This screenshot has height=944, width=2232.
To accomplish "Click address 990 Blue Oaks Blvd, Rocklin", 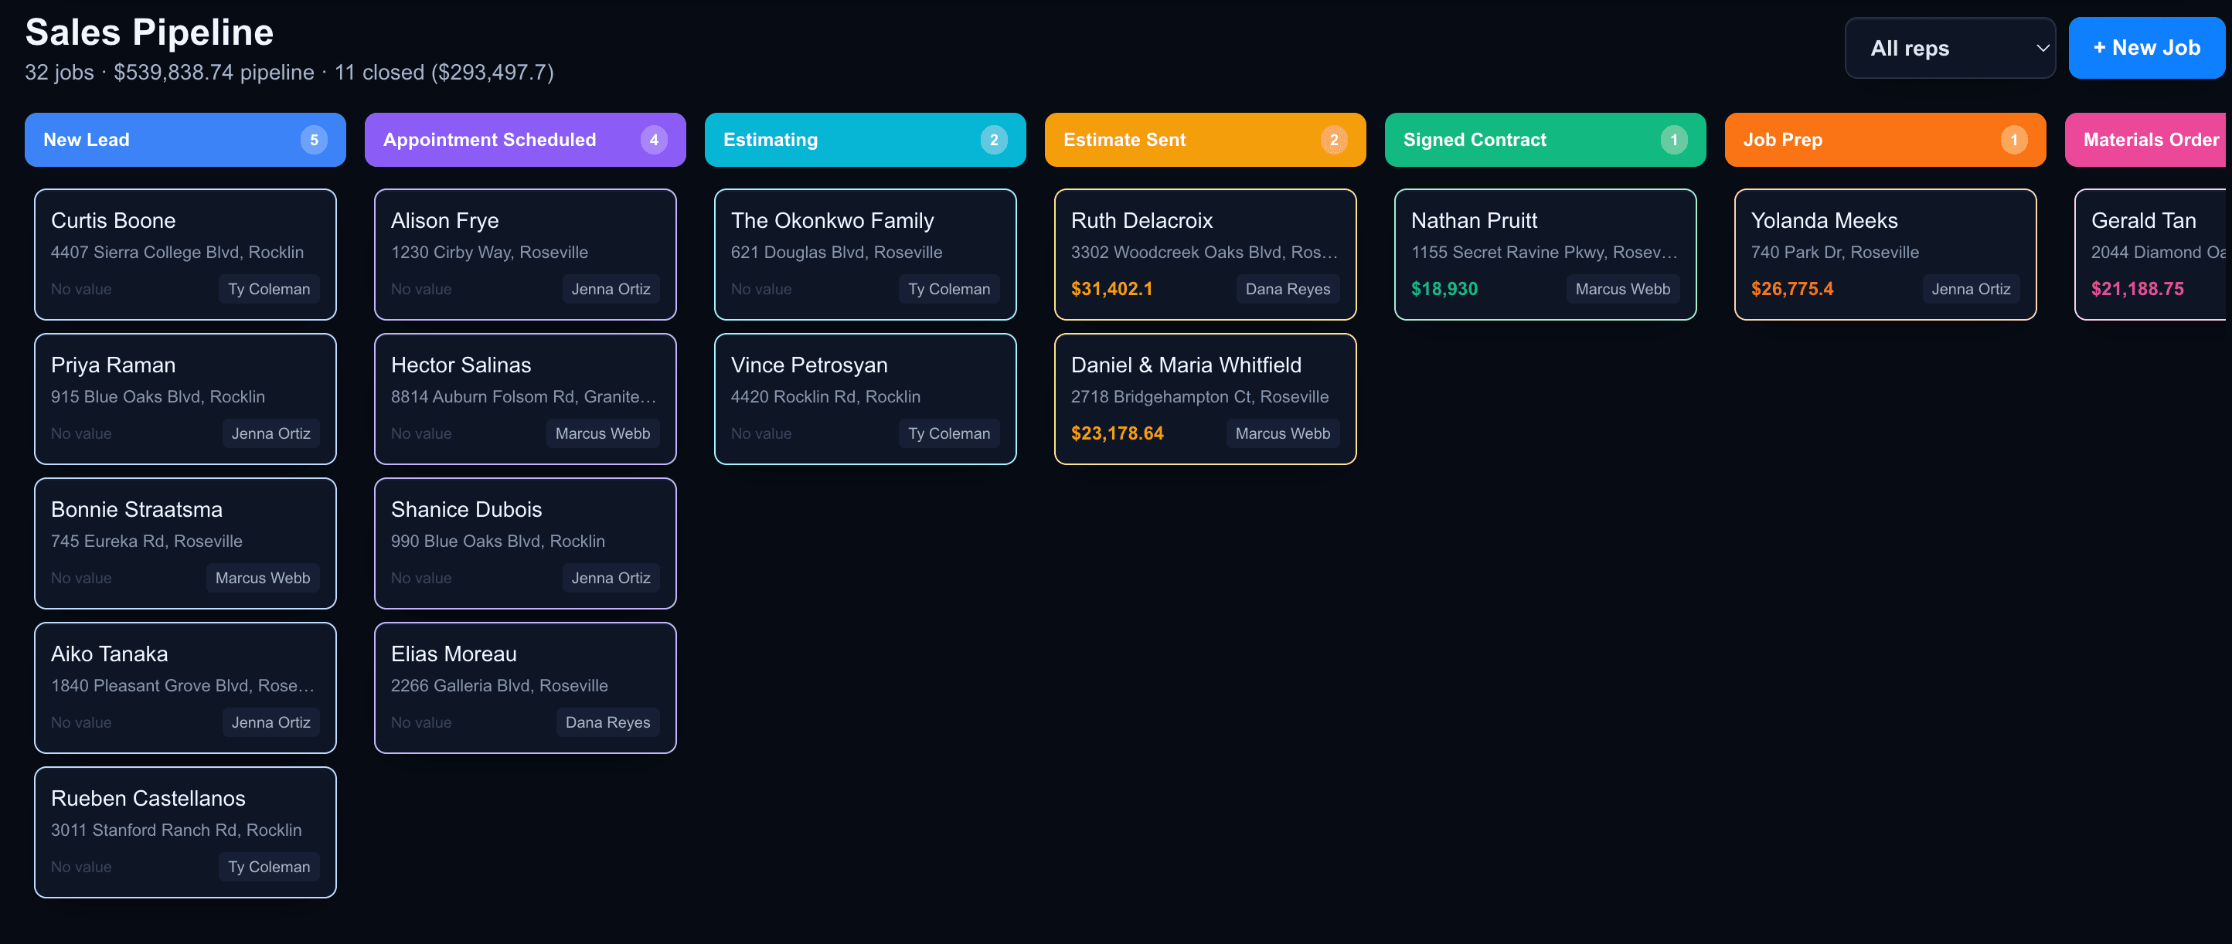I will 498,542.
